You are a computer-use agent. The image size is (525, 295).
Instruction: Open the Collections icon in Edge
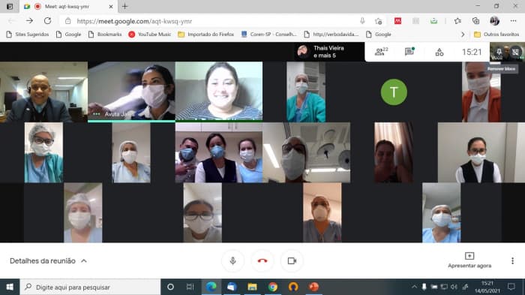click(475, 21)
